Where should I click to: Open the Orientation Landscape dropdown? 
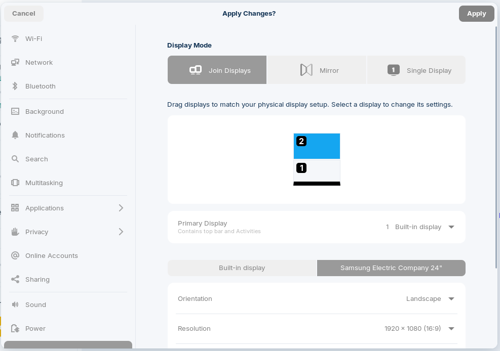point(430,299)
